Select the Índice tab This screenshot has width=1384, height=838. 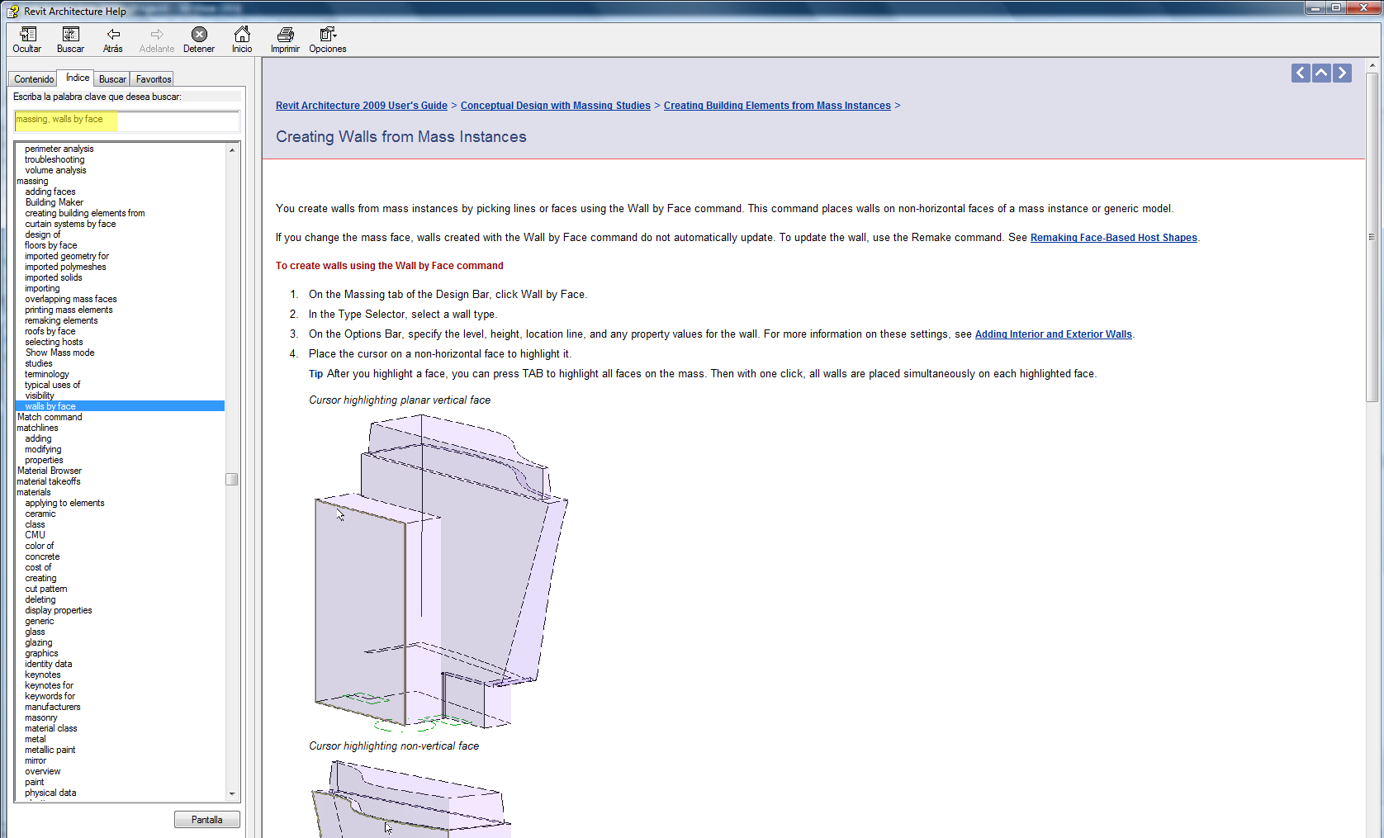pyautogui.click(x=78, y=78)
